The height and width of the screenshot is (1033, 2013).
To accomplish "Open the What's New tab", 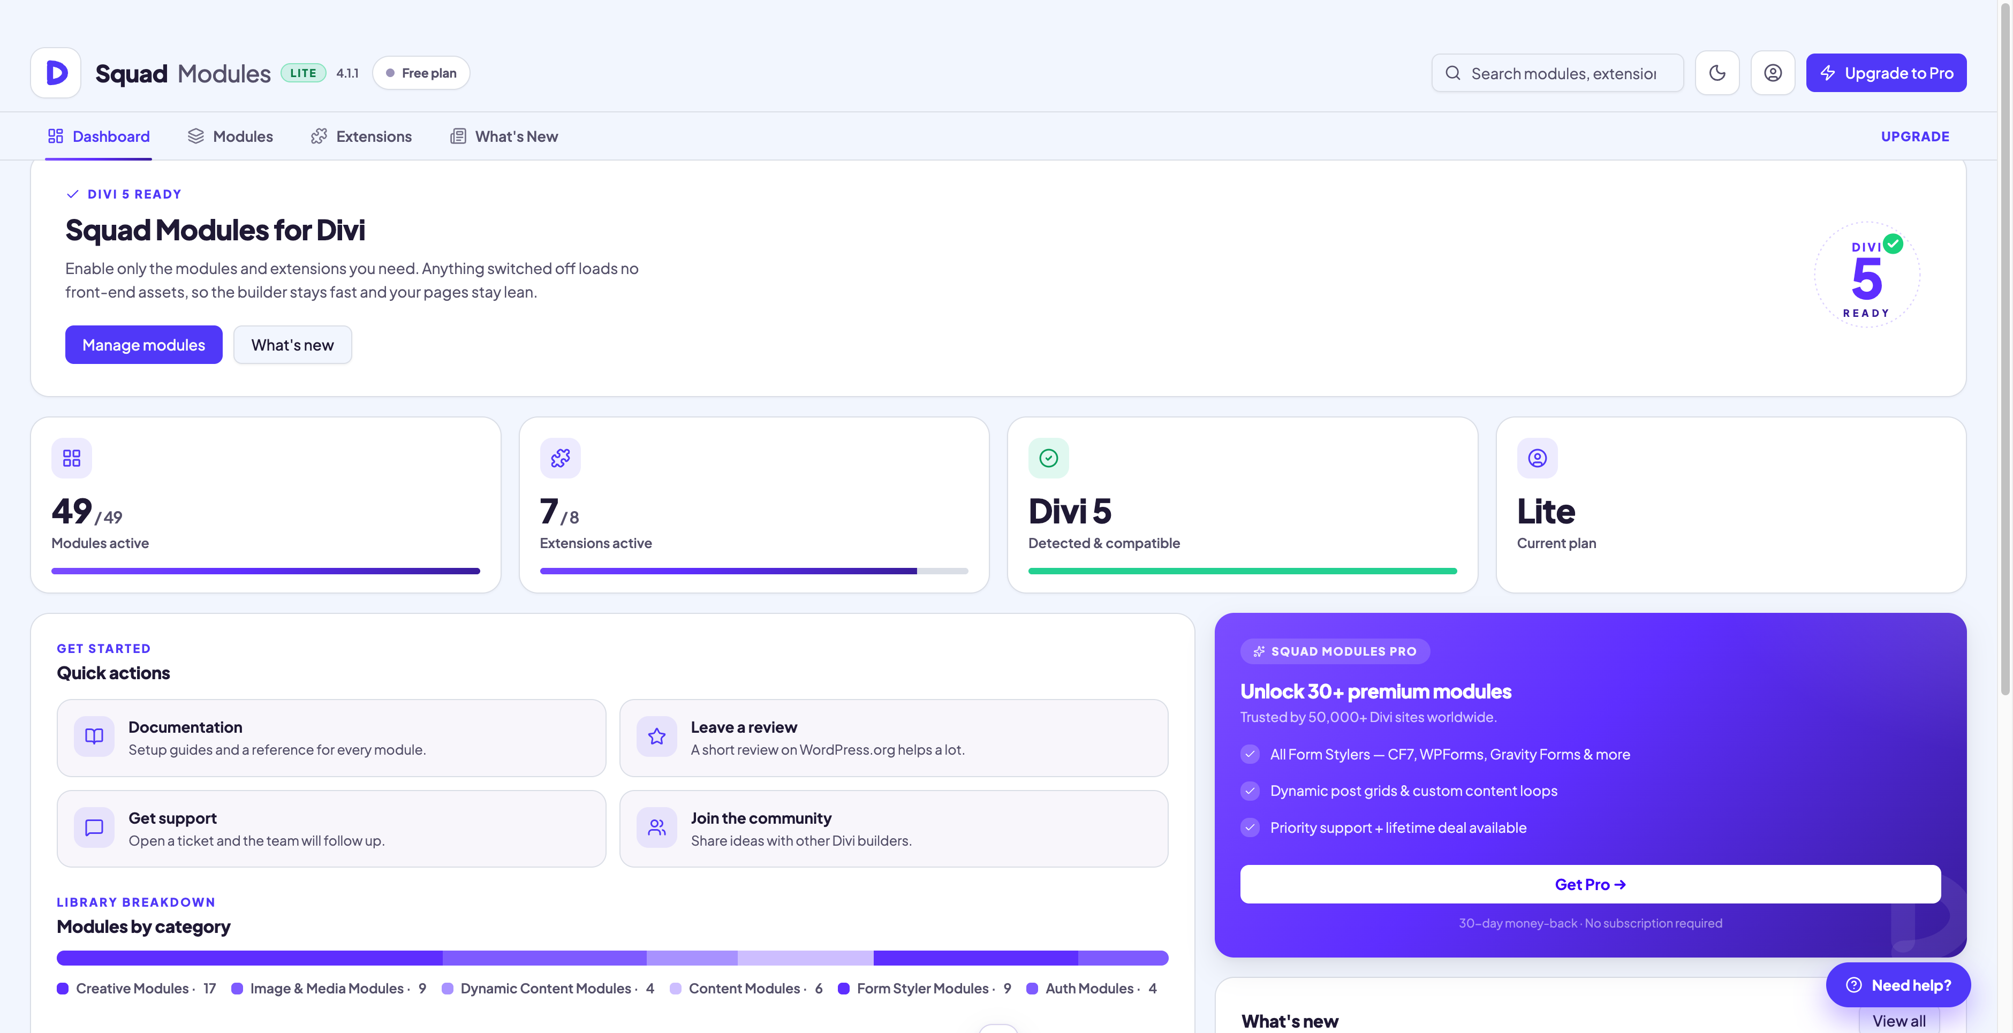I will (x=504, y=136).
